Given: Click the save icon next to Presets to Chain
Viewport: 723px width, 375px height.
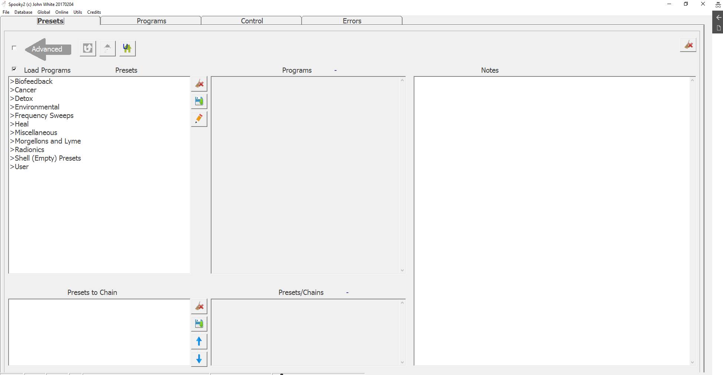Looking at the screenshot, I should click(199, 323).
